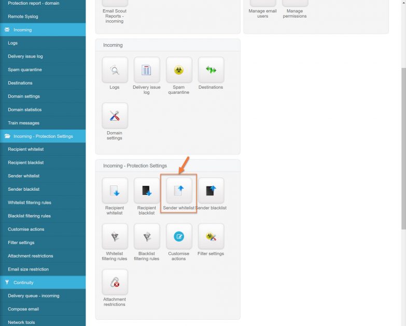
Task: Click the Whitelist filtering rules funnel icon
Action: (115, 236)
